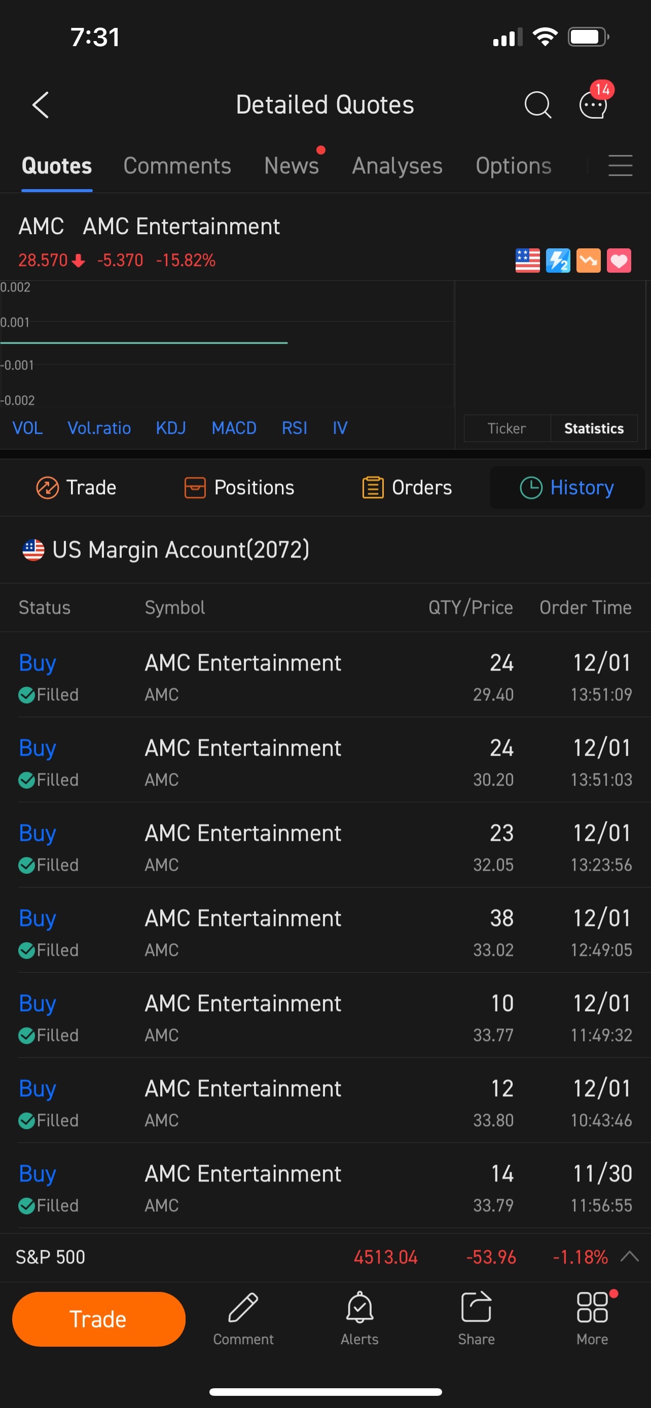The height and width of the screenshot is (1408, 651).
Task: Select the IV indicator
Action: coord(340,427)
